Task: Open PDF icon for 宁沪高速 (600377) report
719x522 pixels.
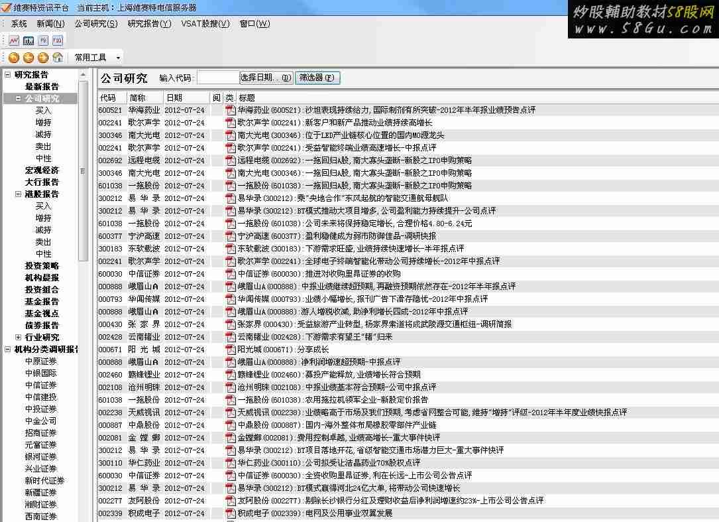Action: (x=230, y=236)
